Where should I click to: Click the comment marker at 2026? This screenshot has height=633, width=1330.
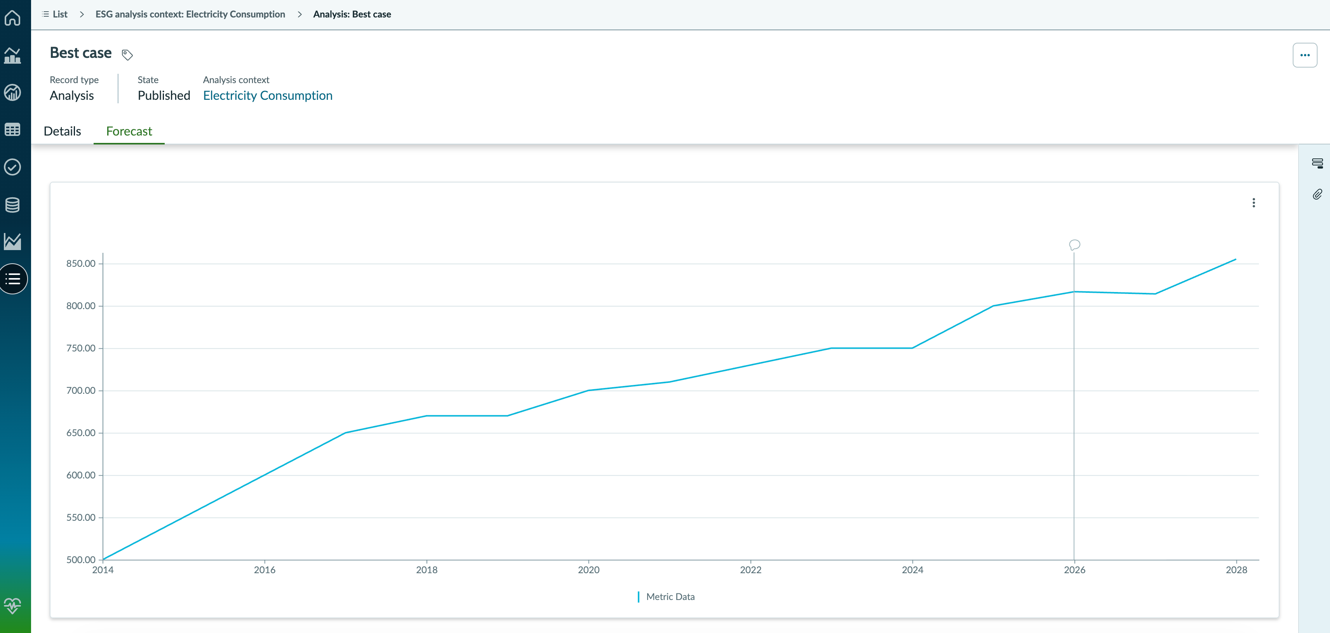1074,245
